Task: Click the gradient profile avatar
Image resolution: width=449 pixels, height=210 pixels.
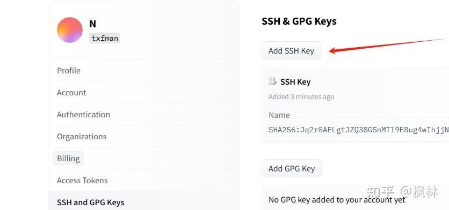Action: pos(70,30)
